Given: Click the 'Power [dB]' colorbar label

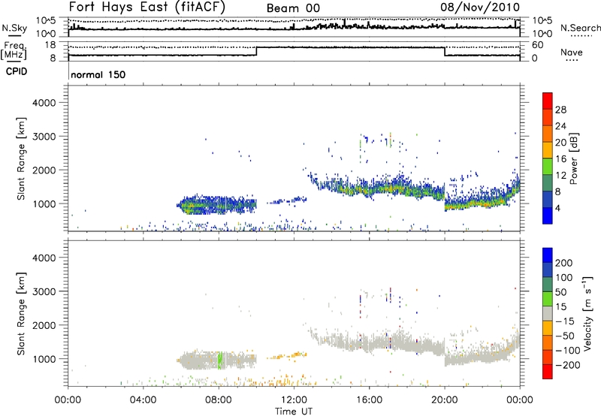Looking at the screenshot, I should pos(573,158).
